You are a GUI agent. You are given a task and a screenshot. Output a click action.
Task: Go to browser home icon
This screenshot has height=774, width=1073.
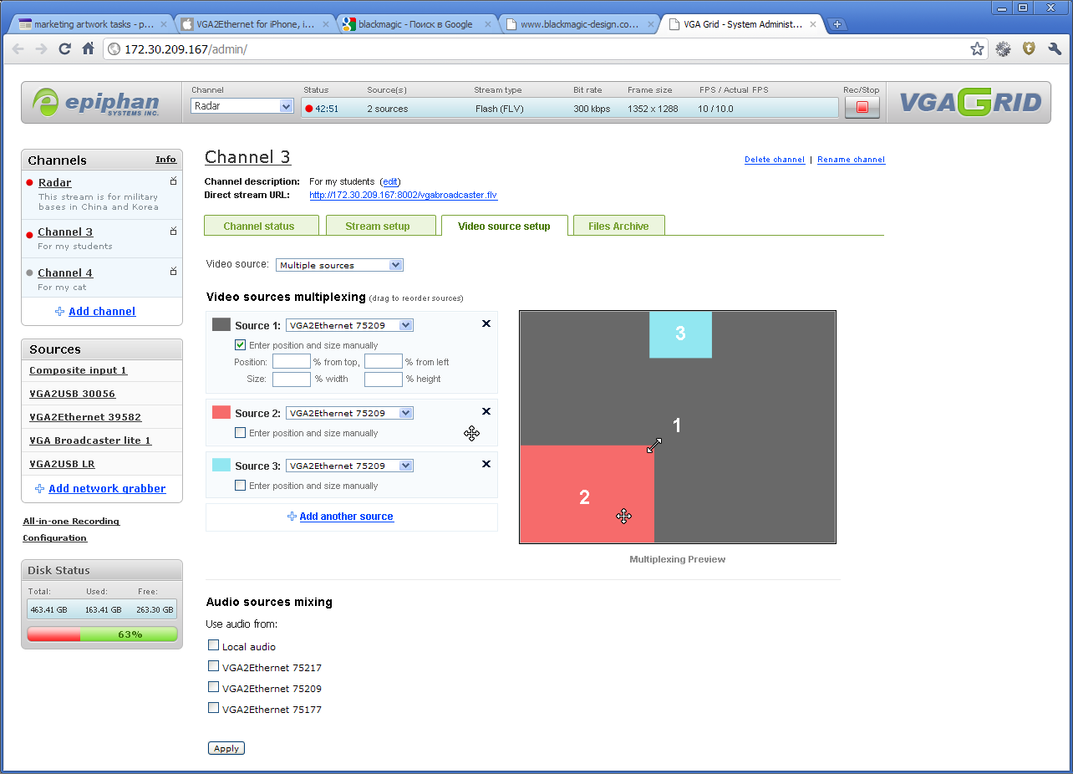[x=88, y=49]
